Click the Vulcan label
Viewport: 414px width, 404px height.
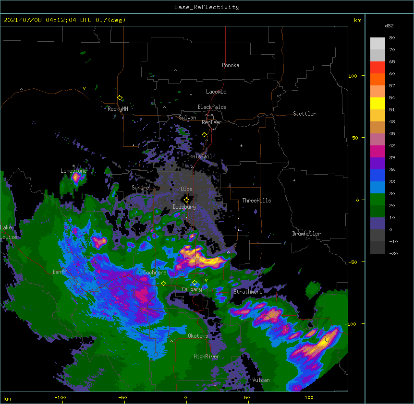pos(261,380)
